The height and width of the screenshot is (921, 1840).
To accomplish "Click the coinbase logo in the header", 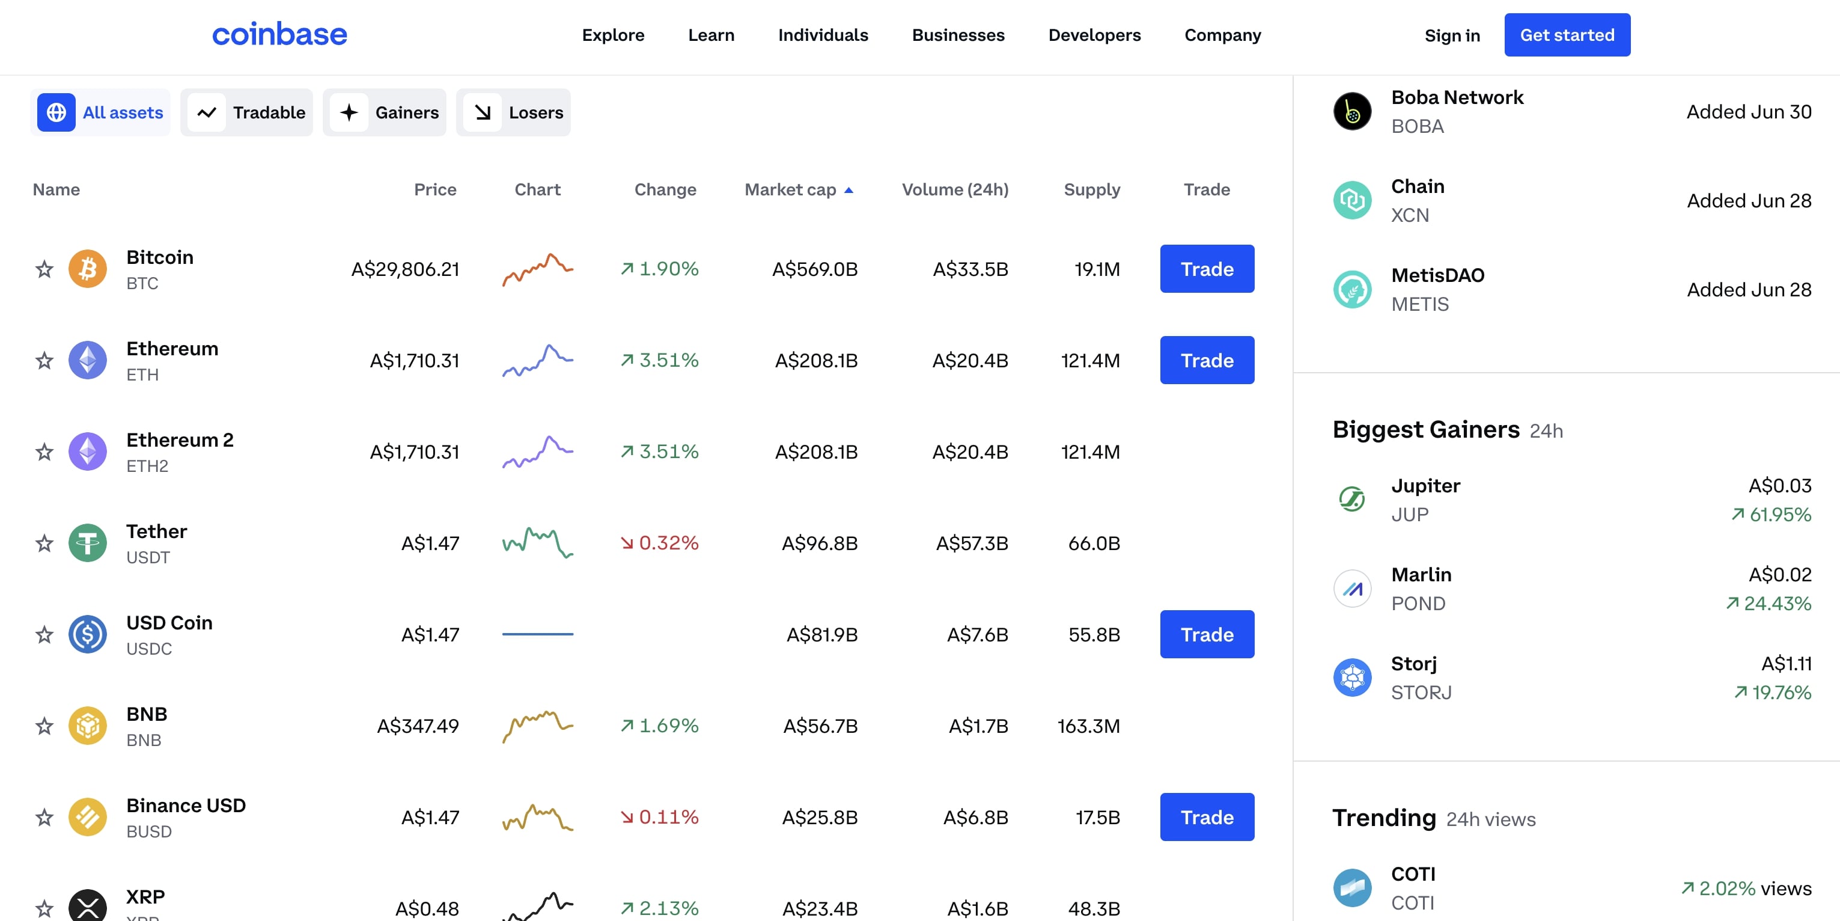I will pyautogui.click(x=279, y=34).
